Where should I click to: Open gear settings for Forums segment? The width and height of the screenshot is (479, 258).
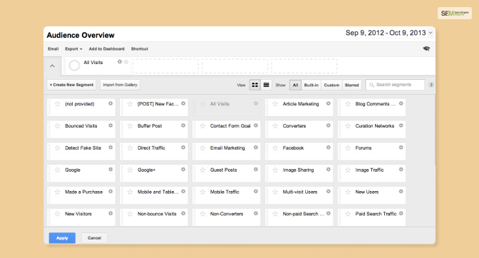point(401,148)
